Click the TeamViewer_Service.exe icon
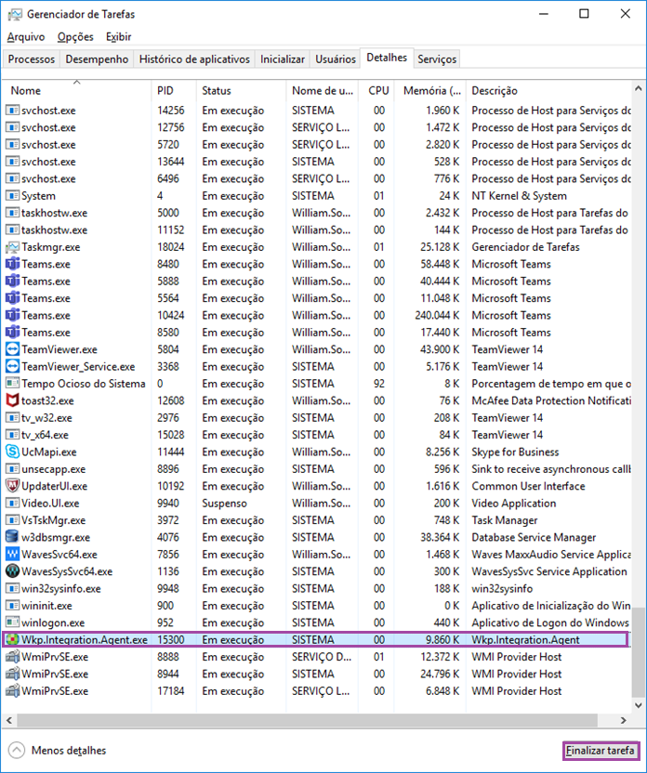Screen dimensions: 647x773 point(12,367)
